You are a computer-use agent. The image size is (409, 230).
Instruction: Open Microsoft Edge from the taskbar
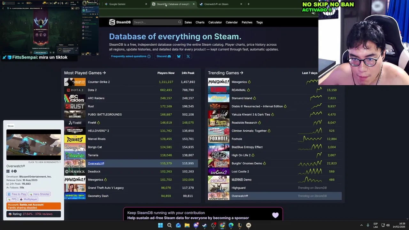[x=231, y=225]
